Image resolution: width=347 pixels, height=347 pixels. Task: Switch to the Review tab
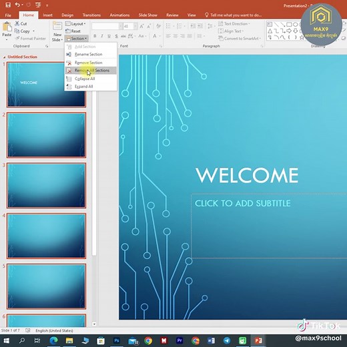pos(172,15)
